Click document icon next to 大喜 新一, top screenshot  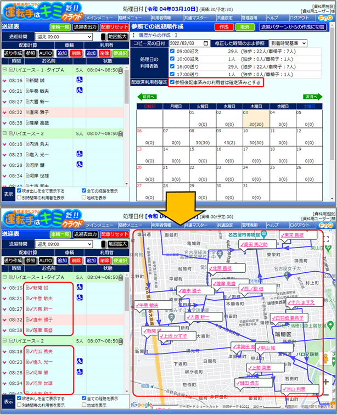(27, 102)
